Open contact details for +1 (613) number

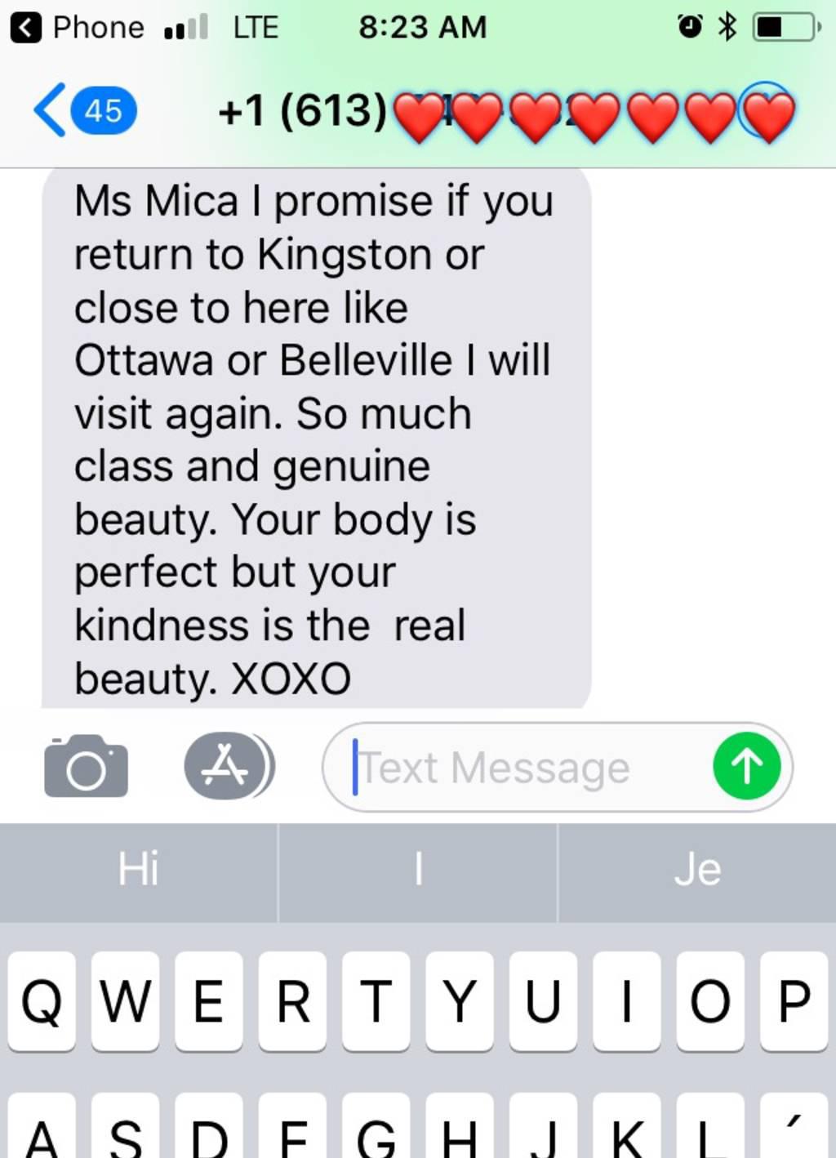(506, 111)
